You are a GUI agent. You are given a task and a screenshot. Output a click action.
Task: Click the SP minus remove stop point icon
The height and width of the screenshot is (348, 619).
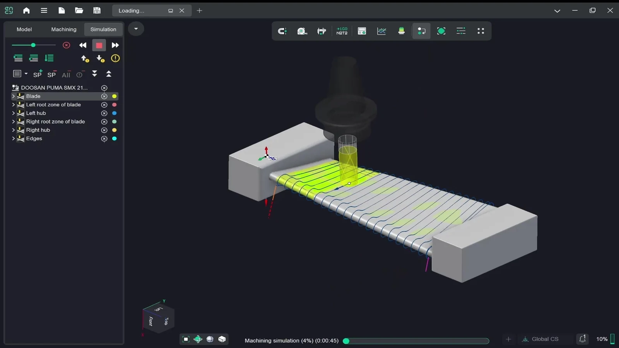click(52, 74)
